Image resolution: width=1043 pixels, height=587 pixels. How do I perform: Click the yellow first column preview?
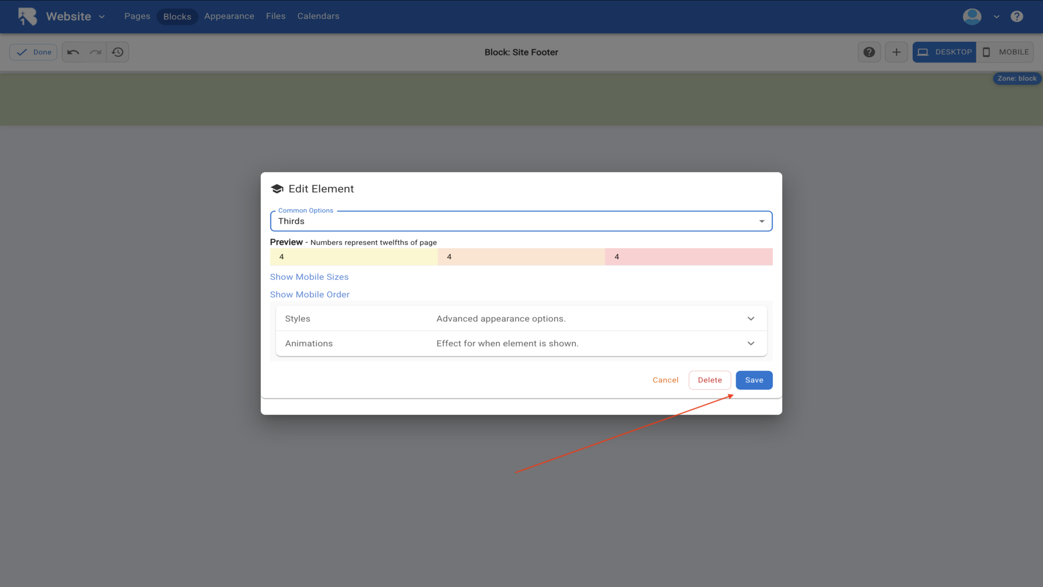(x=354, y=257)
